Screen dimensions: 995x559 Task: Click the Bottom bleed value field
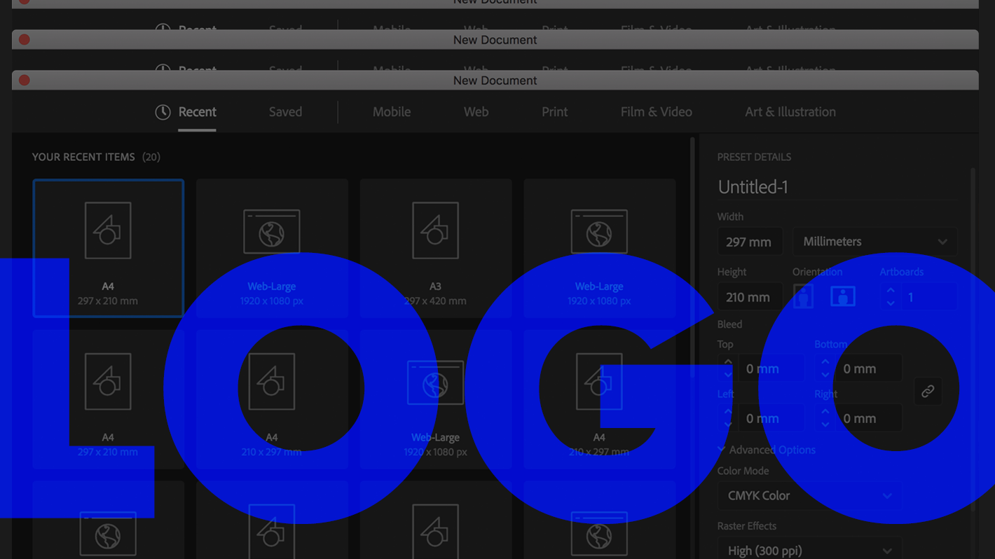[869, 368]
